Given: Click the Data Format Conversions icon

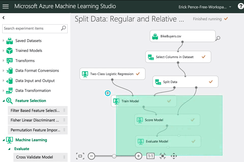Looking at the screenshot, I should (9, 71).
